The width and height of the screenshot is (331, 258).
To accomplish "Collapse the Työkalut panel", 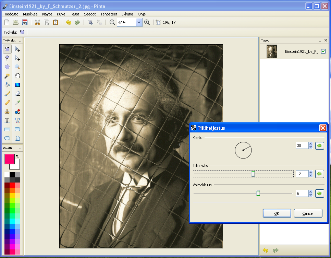I will (20, 40).
